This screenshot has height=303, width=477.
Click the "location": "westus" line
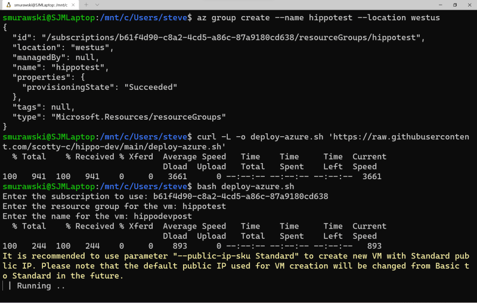coord(63,48)
